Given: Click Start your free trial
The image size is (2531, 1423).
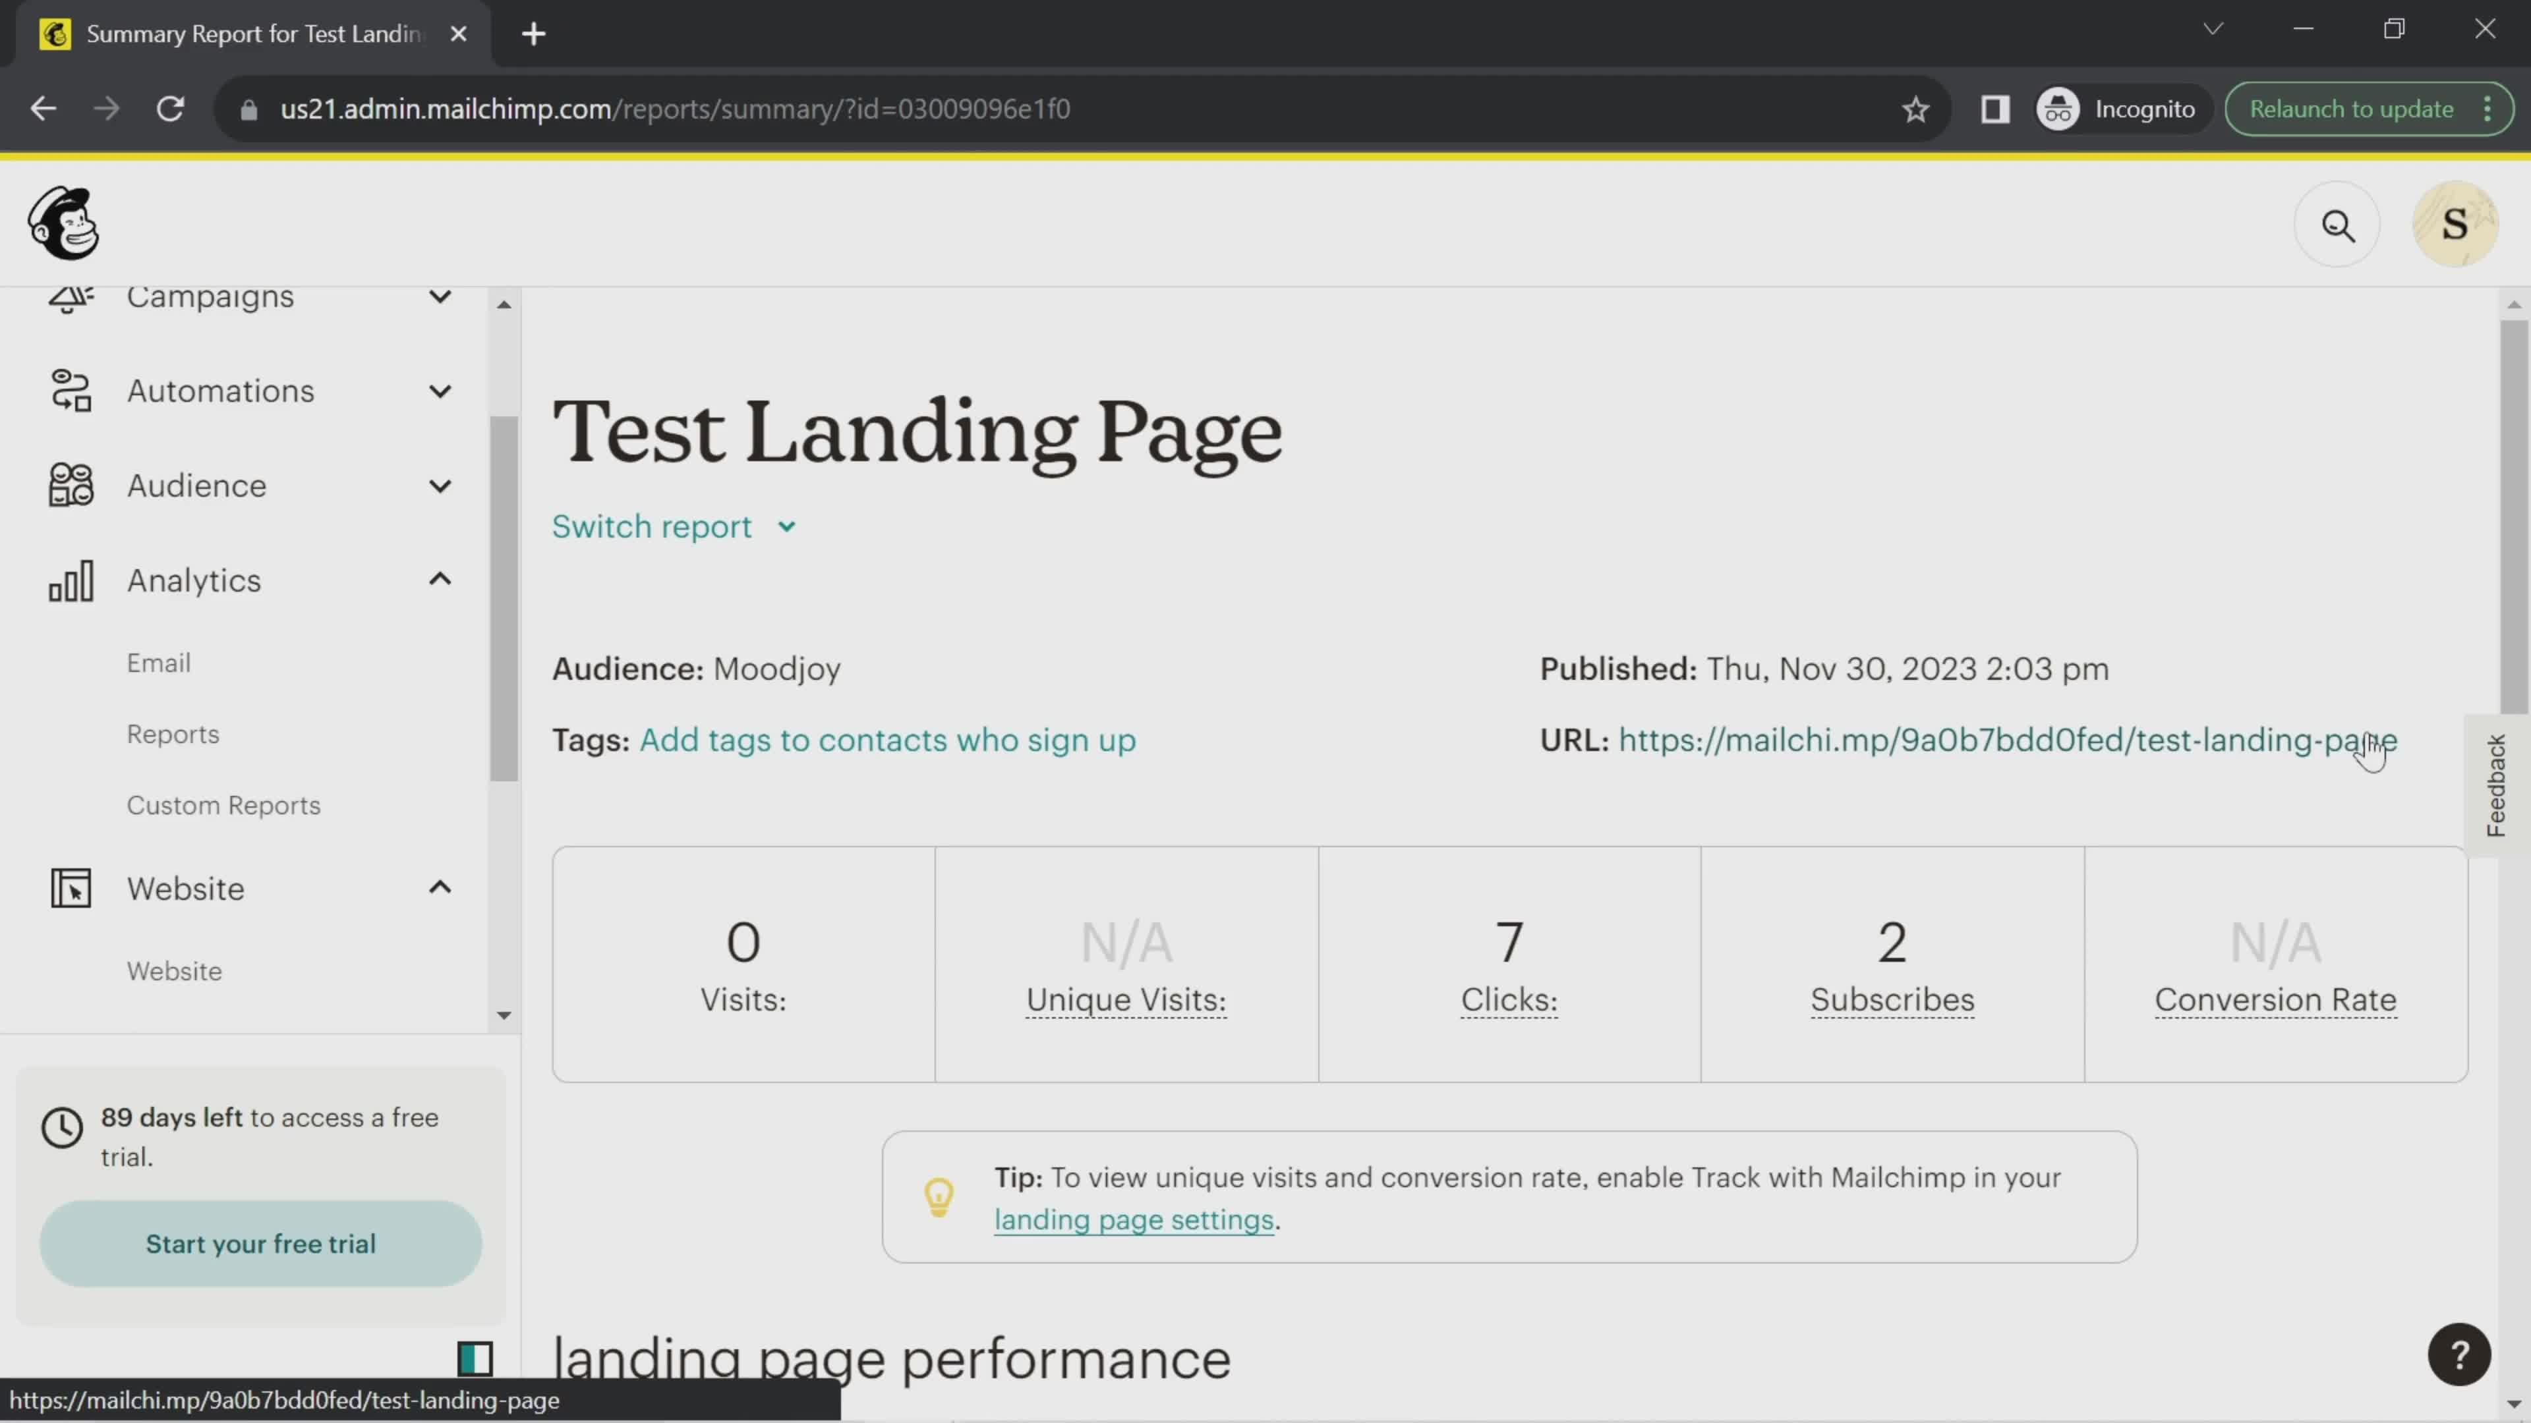Looking at the screenshot, I should pyautogui.click(x=260, y=1243).
